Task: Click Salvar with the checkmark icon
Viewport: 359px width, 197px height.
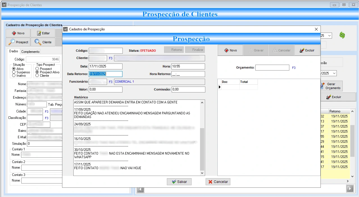Action: coord(179,182)
